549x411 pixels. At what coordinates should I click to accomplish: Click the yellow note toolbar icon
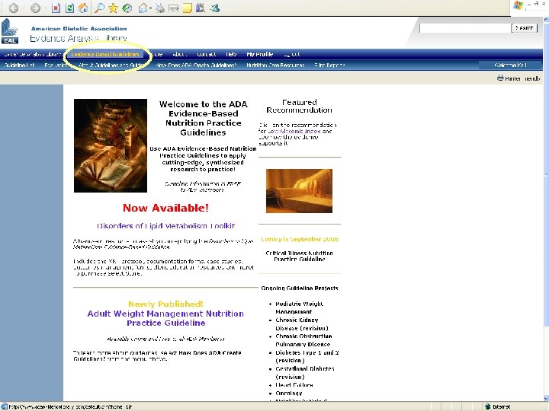[x=188, y=8]
